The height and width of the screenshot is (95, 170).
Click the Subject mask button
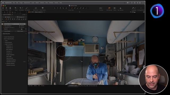pyautogui.click(x=8, y=17)
